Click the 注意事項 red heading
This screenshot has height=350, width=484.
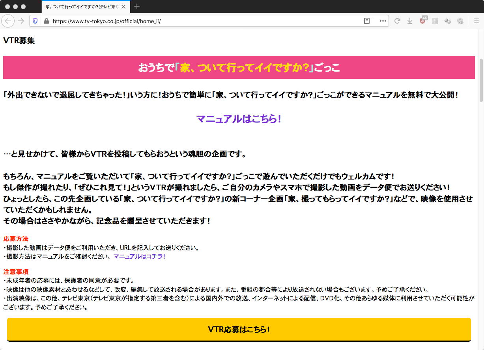pyautogui.click(x=16, y=272)
